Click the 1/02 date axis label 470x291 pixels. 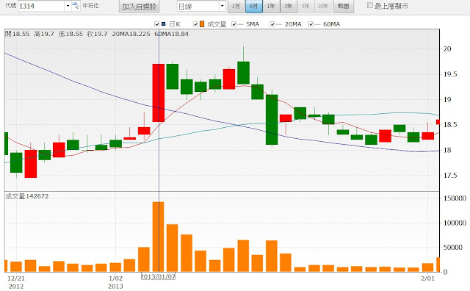(115, 279)
